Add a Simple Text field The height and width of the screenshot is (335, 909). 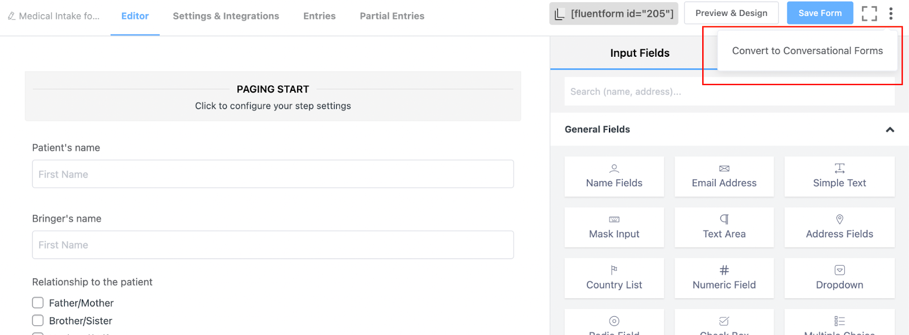pos(839,177)
